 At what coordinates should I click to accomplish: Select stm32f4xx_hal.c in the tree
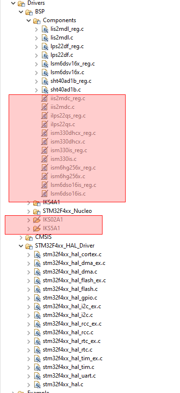coord(63,384)
